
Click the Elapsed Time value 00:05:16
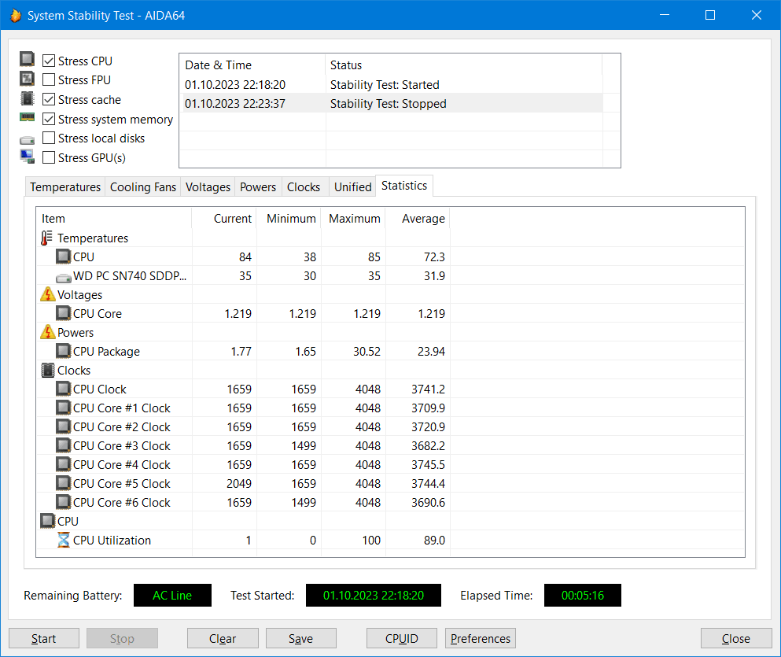(x=582, y=596)
